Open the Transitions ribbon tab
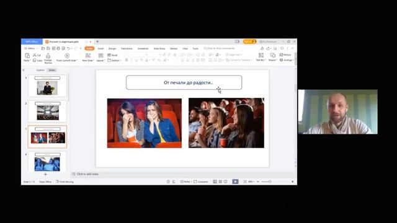This screenshot has height=223, width=397. point(127,48)
